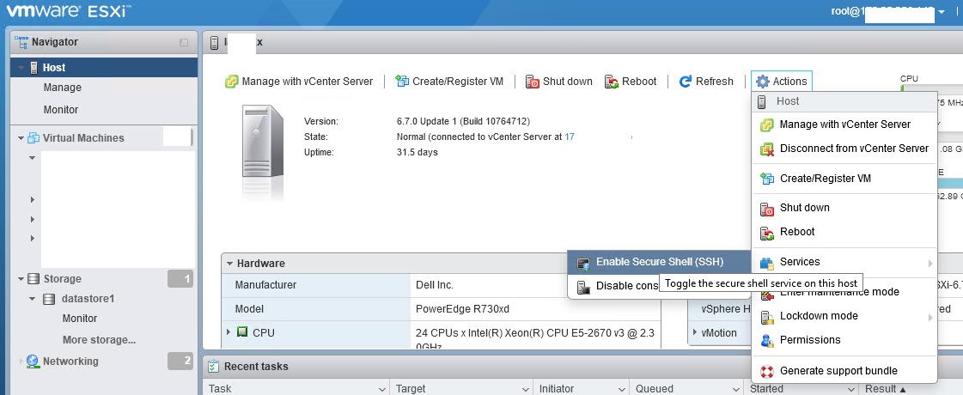Enable Secure Shell (SSH) service

coord(659,262)
